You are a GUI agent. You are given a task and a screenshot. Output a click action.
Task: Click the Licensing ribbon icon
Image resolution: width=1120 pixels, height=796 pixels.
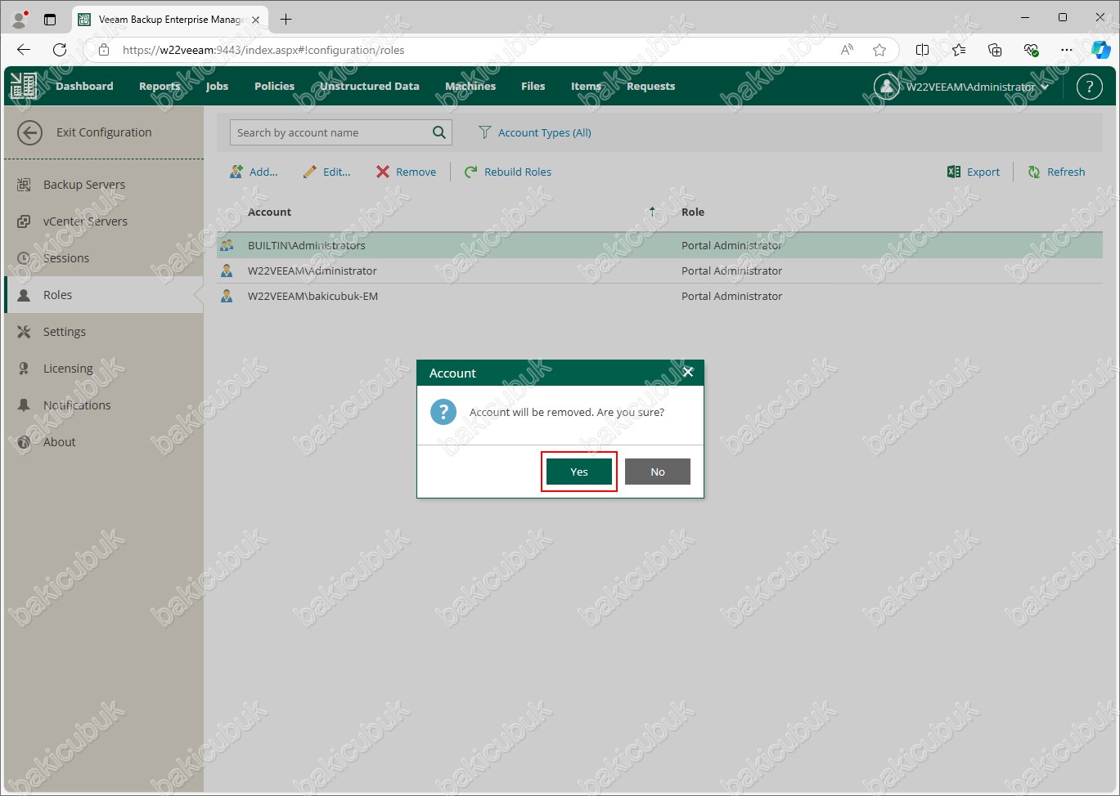(x=24, y=369)
